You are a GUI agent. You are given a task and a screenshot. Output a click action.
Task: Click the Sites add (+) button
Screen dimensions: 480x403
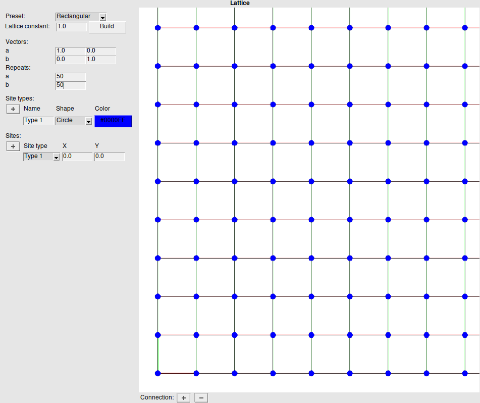coord(13,146)
